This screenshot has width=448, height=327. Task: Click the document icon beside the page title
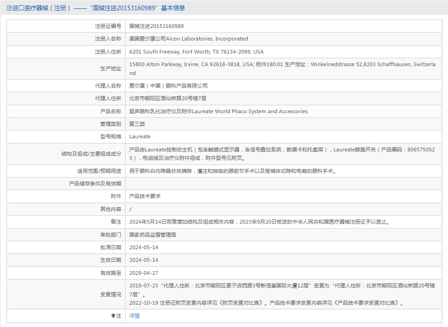click(x=9, y=8)
